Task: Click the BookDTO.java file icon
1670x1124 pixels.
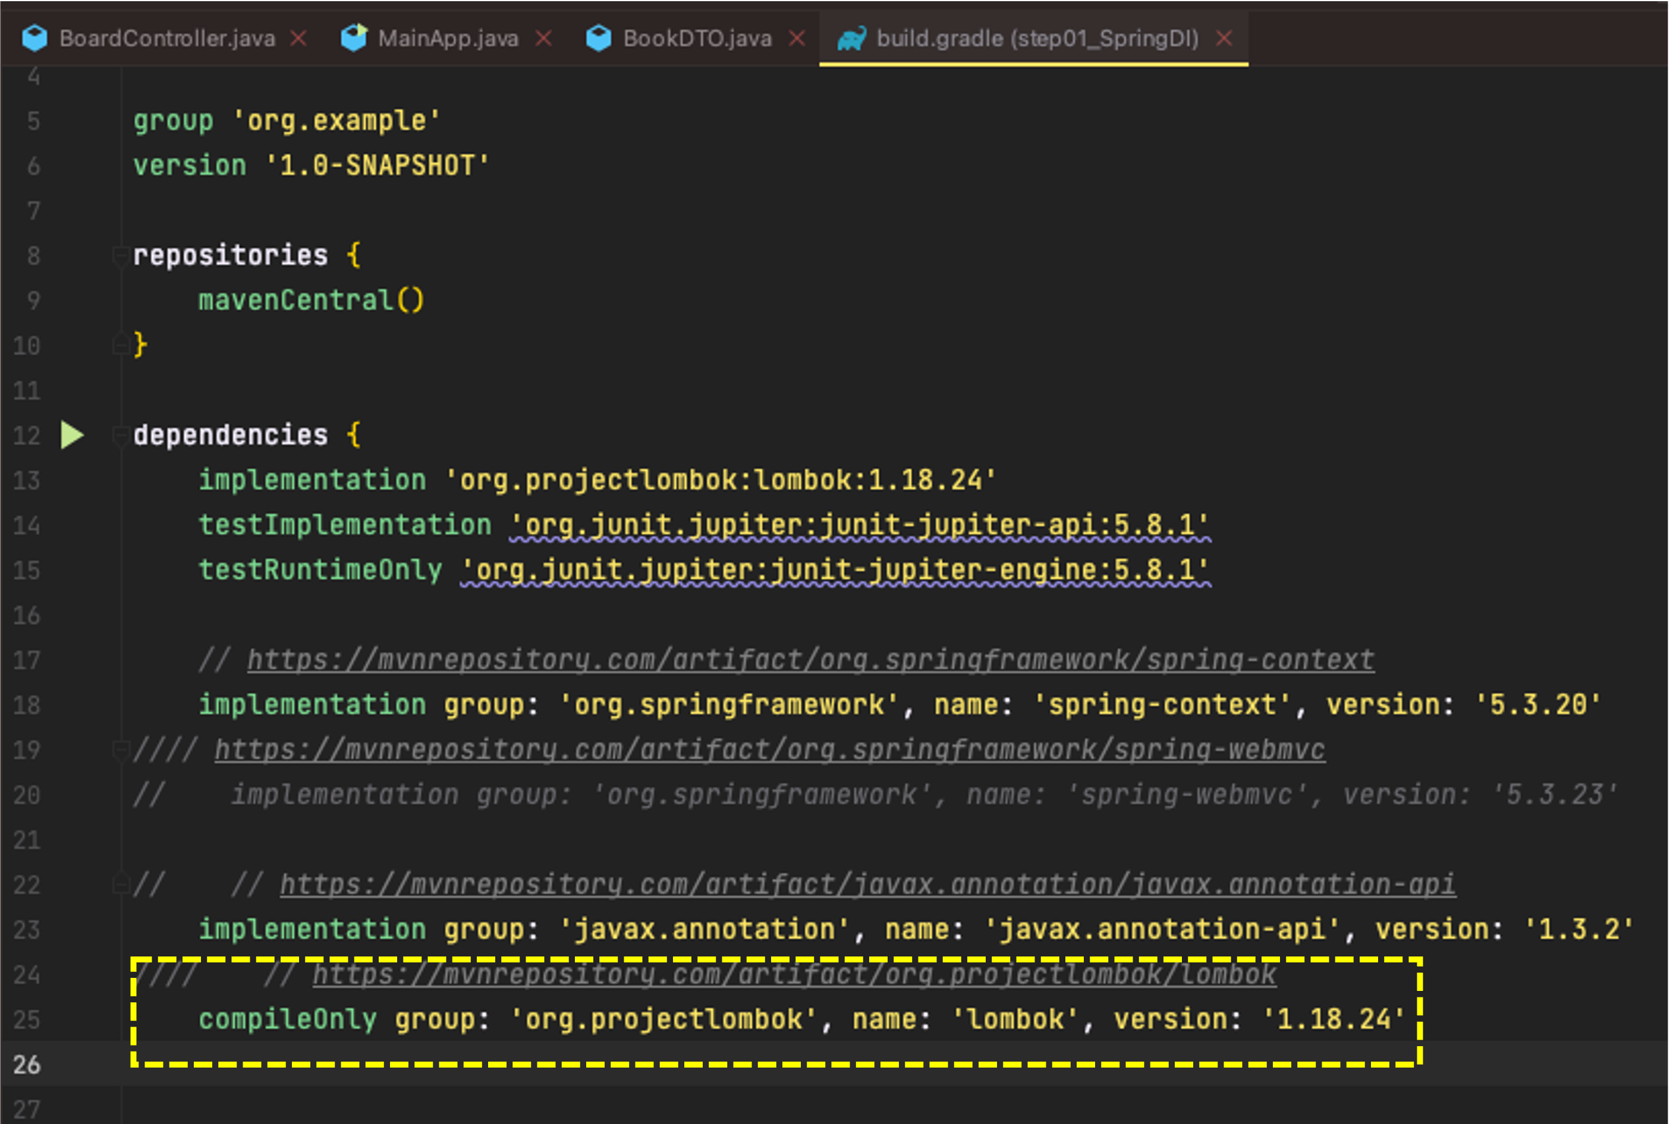Action: click(x=598, y=38)
